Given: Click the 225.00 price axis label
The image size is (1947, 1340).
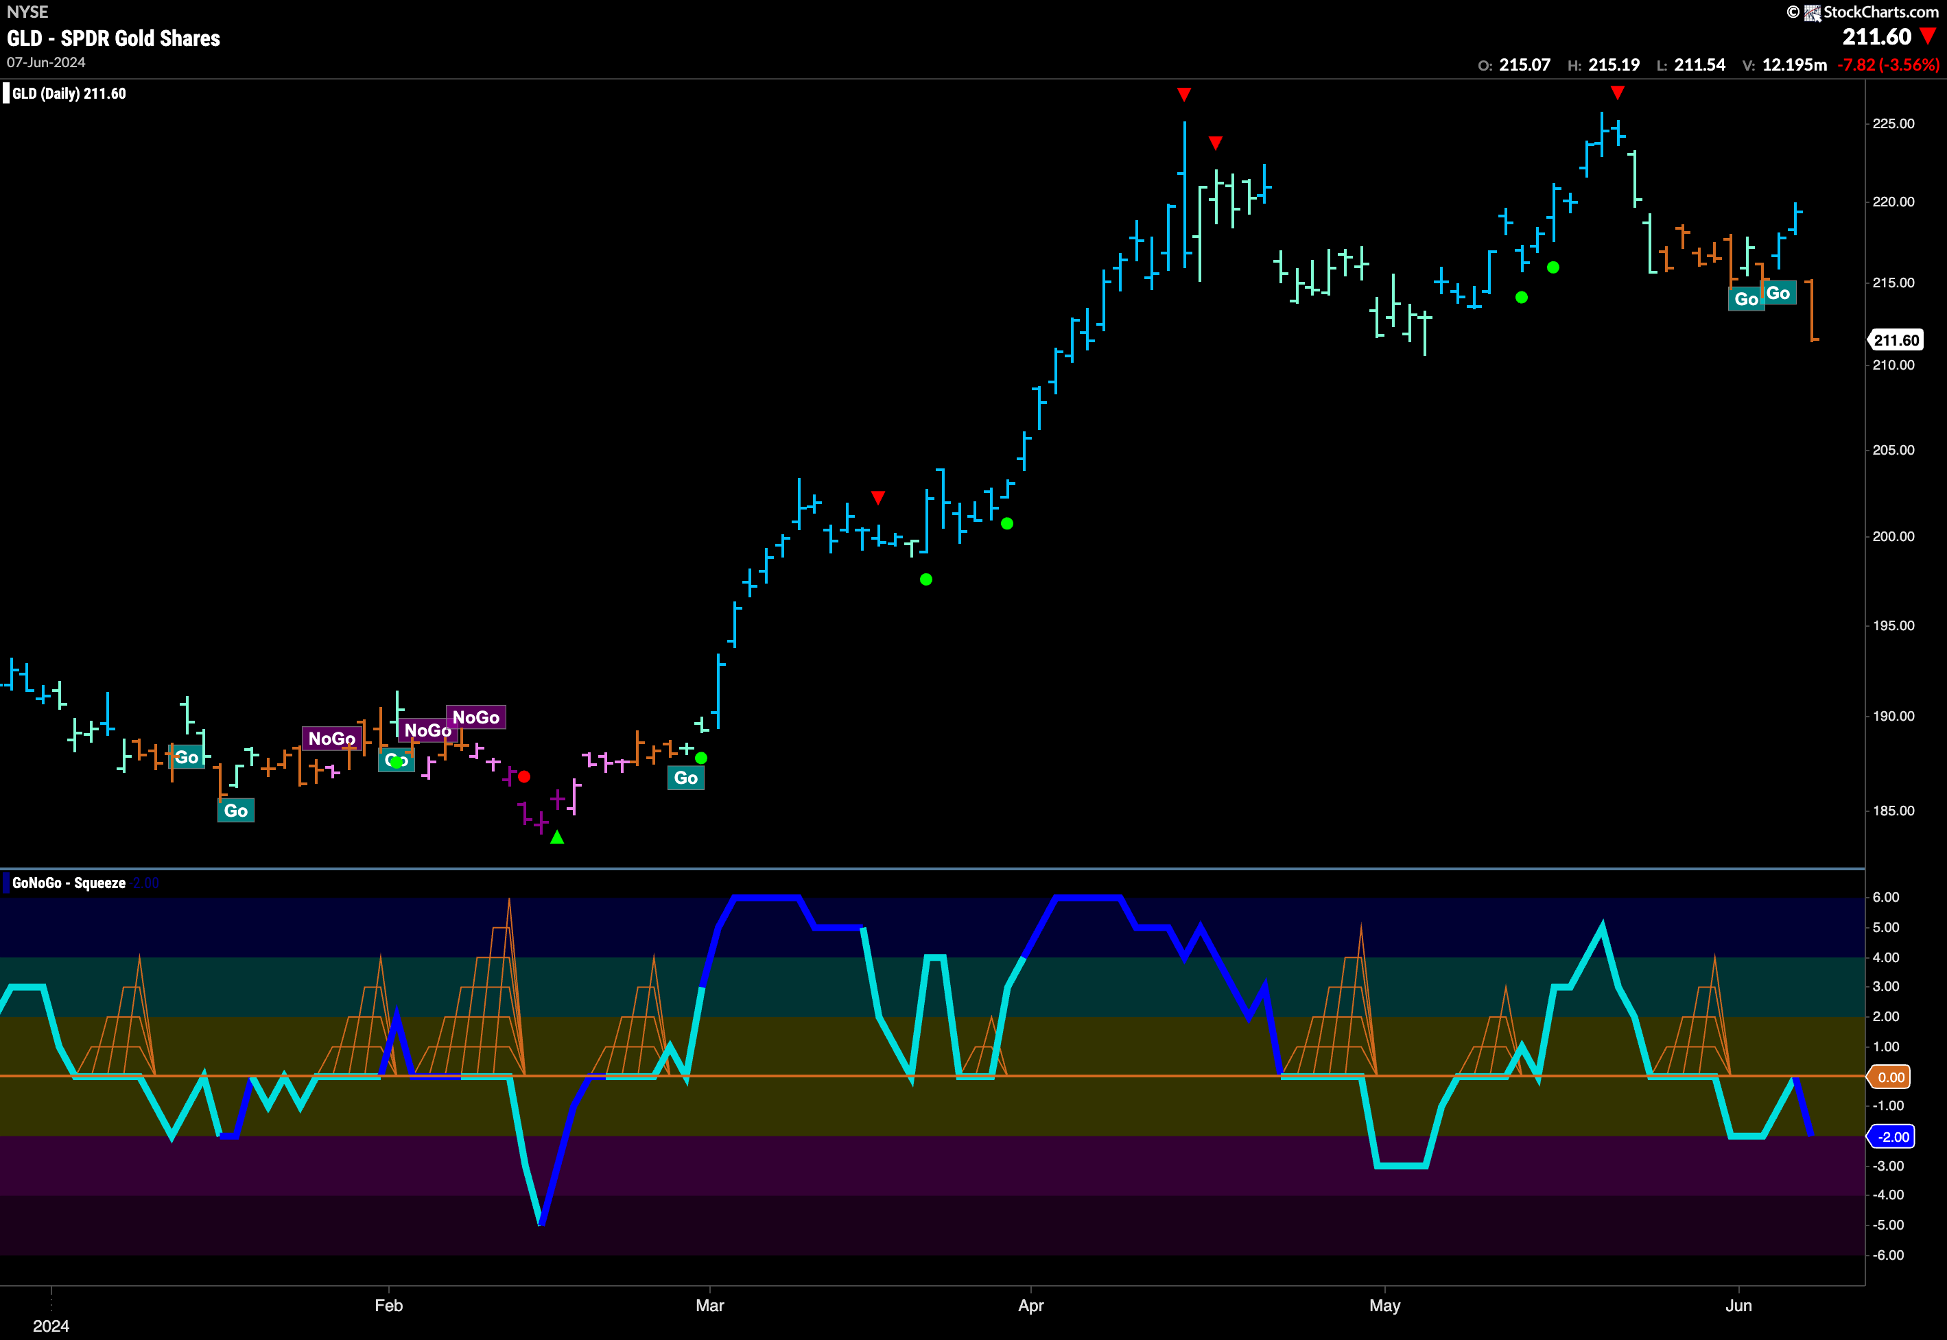Looking at the screenshot, I should (1893, 123).
